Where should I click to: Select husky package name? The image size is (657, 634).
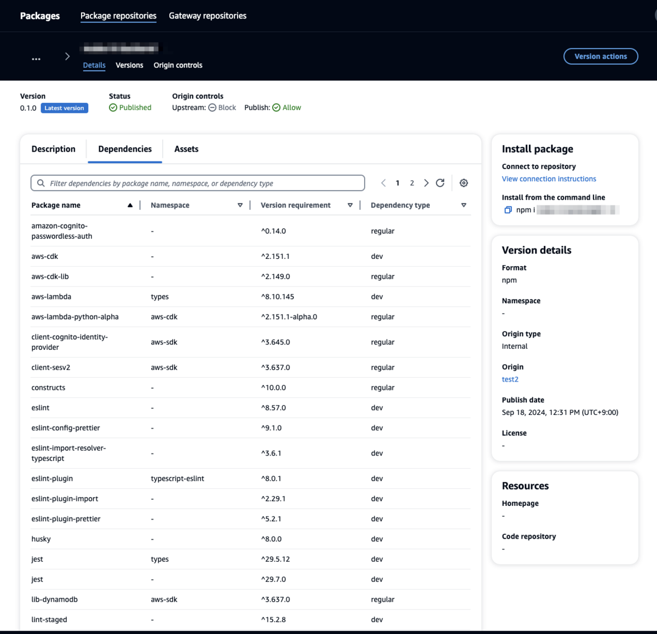[41, 539]
